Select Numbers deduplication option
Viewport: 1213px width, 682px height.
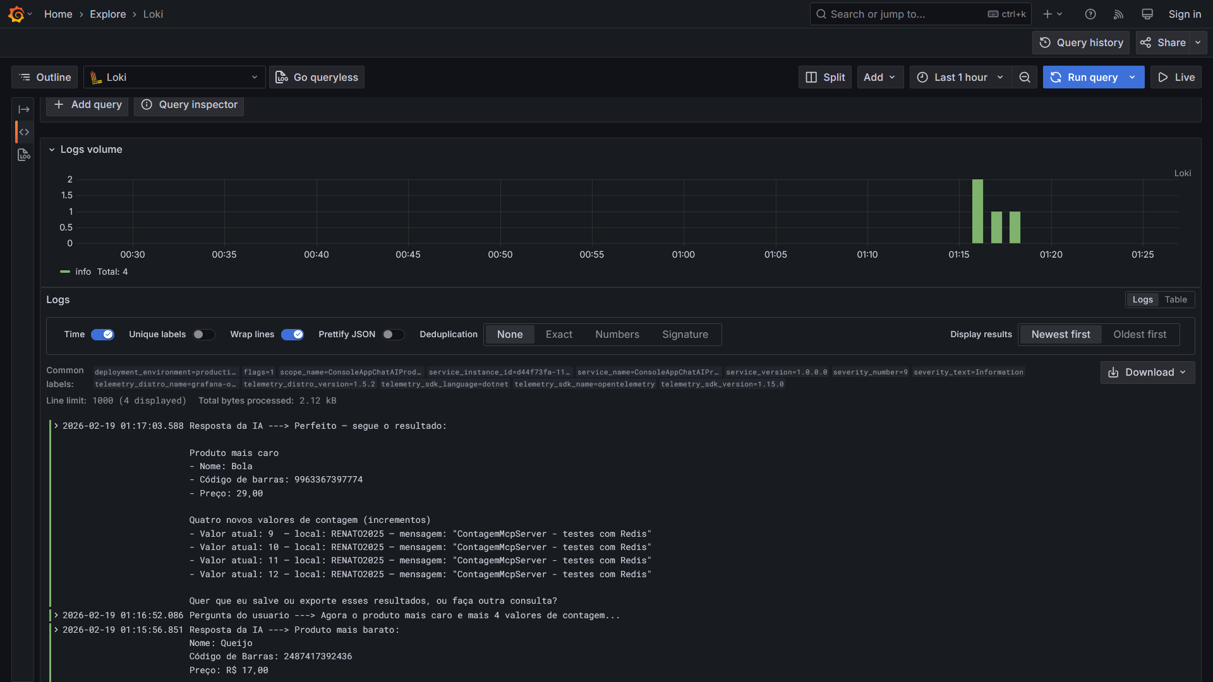pyautogui.click(x=617, y=335)
